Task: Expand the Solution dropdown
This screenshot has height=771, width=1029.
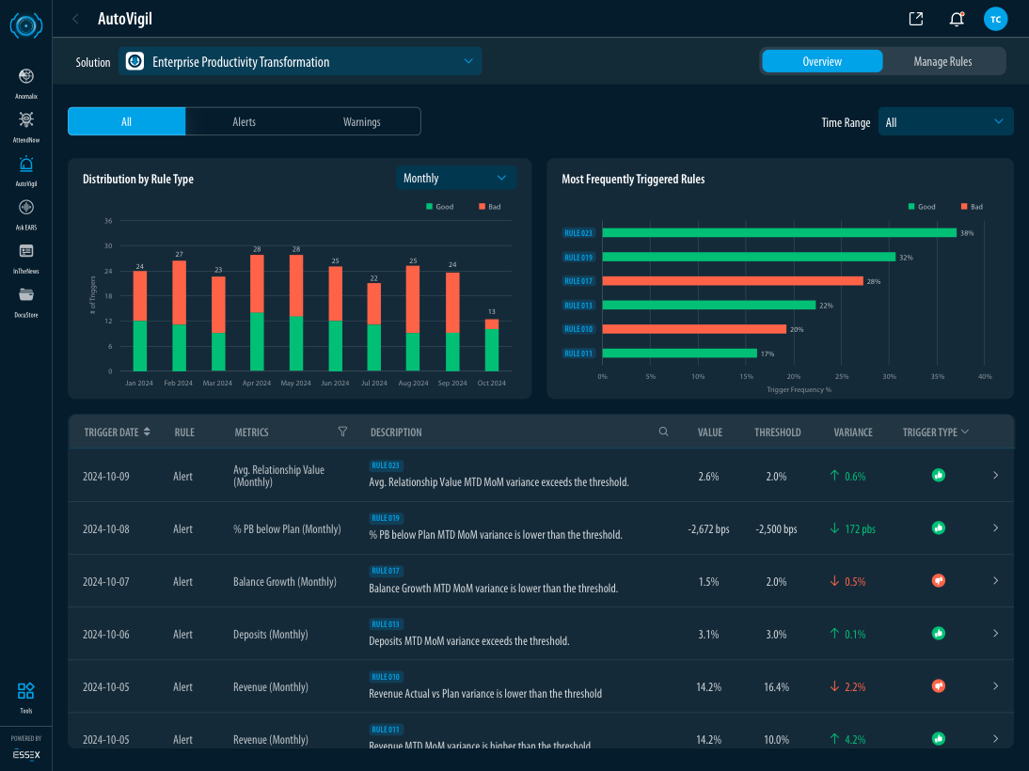Action: coord(300,62)
